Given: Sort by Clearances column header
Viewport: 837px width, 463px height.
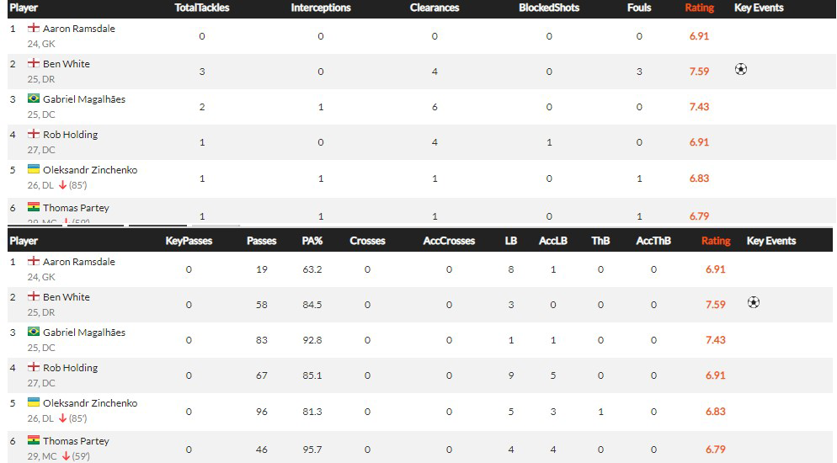Looking at the screenshot, I should click(x=434, y=8).
